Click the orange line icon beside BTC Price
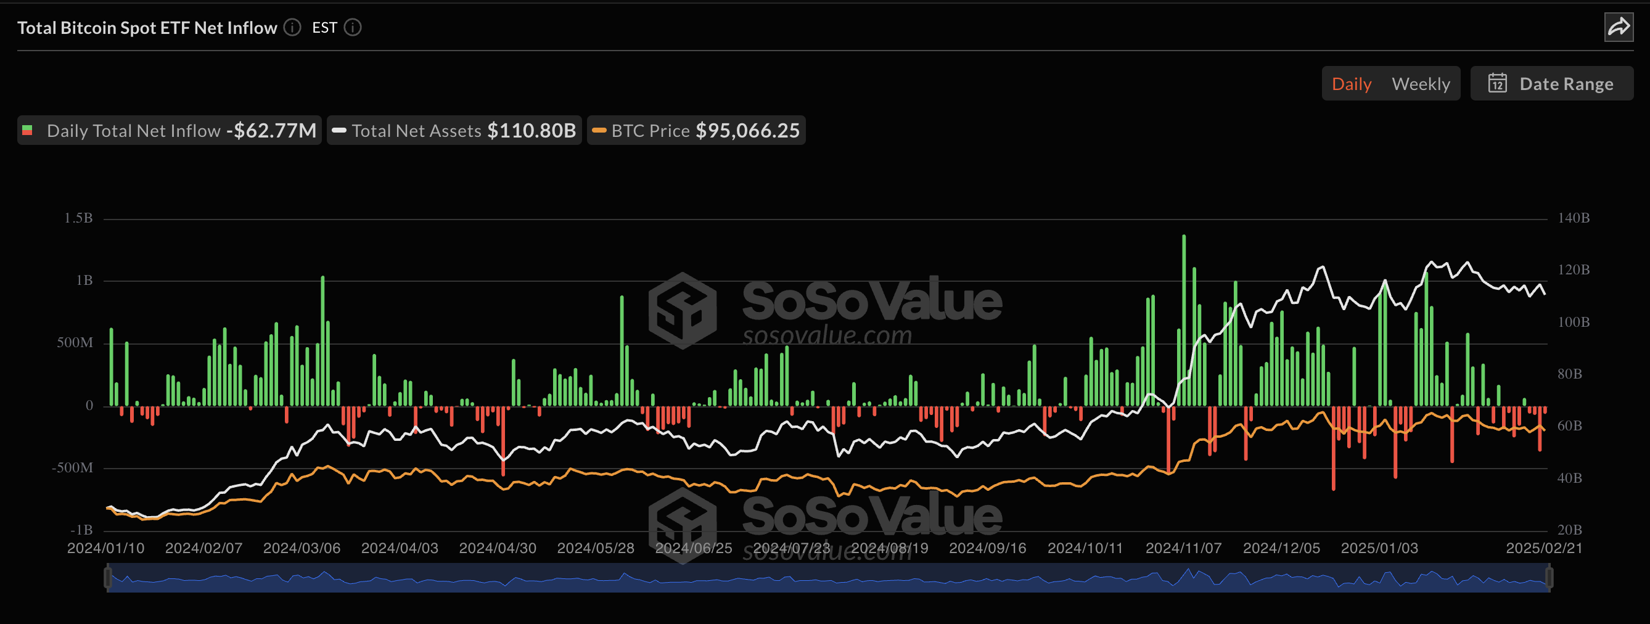 coord(599,130)
